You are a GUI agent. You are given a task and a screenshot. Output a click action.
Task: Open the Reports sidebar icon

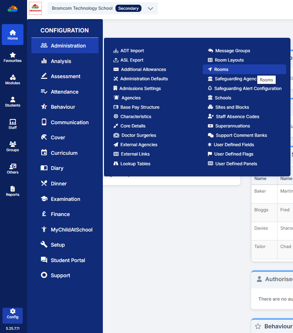point(13,191)
